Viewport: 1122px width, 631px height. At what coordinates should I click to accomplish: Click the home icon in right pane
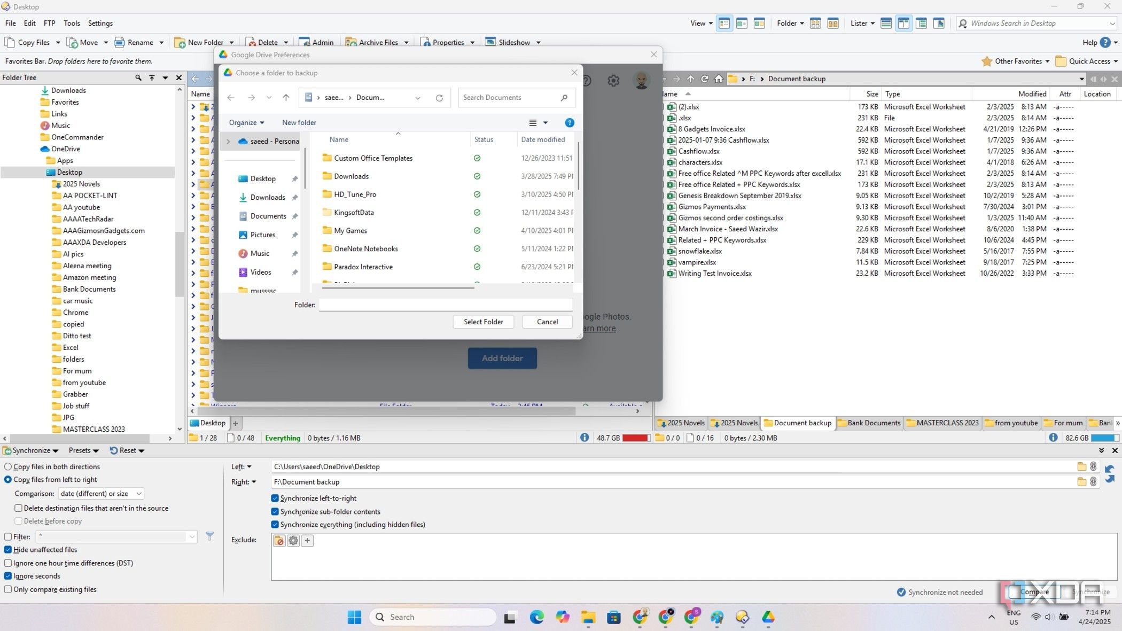[719, 79]
